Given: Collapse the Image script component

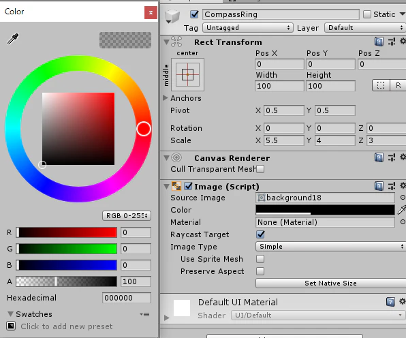Looking at the screenshot, I should click(x=166, y=186).
